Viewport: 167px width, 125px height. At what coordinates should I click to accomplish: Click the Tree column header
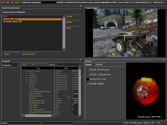38,68
